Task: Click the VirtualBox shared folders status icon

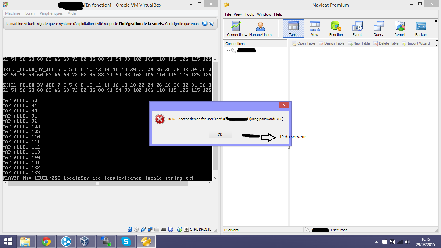Action: pyautogui.click(x=157, y=229)
